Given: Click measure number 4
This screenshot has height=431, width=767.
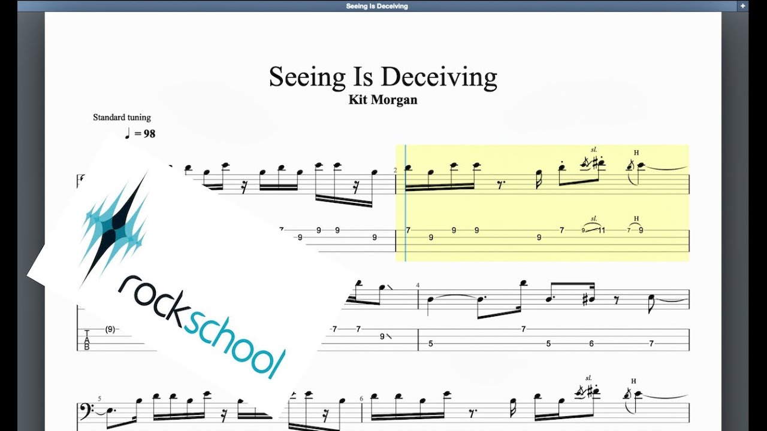Looking at the screenshot, I should point(418,285).
